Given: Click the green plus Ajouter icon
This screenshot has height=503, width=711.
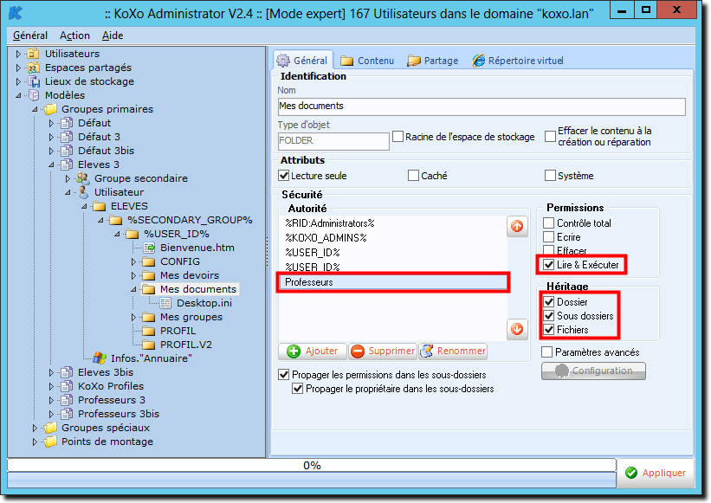Looking at the screenshot, I should (294, 351).
